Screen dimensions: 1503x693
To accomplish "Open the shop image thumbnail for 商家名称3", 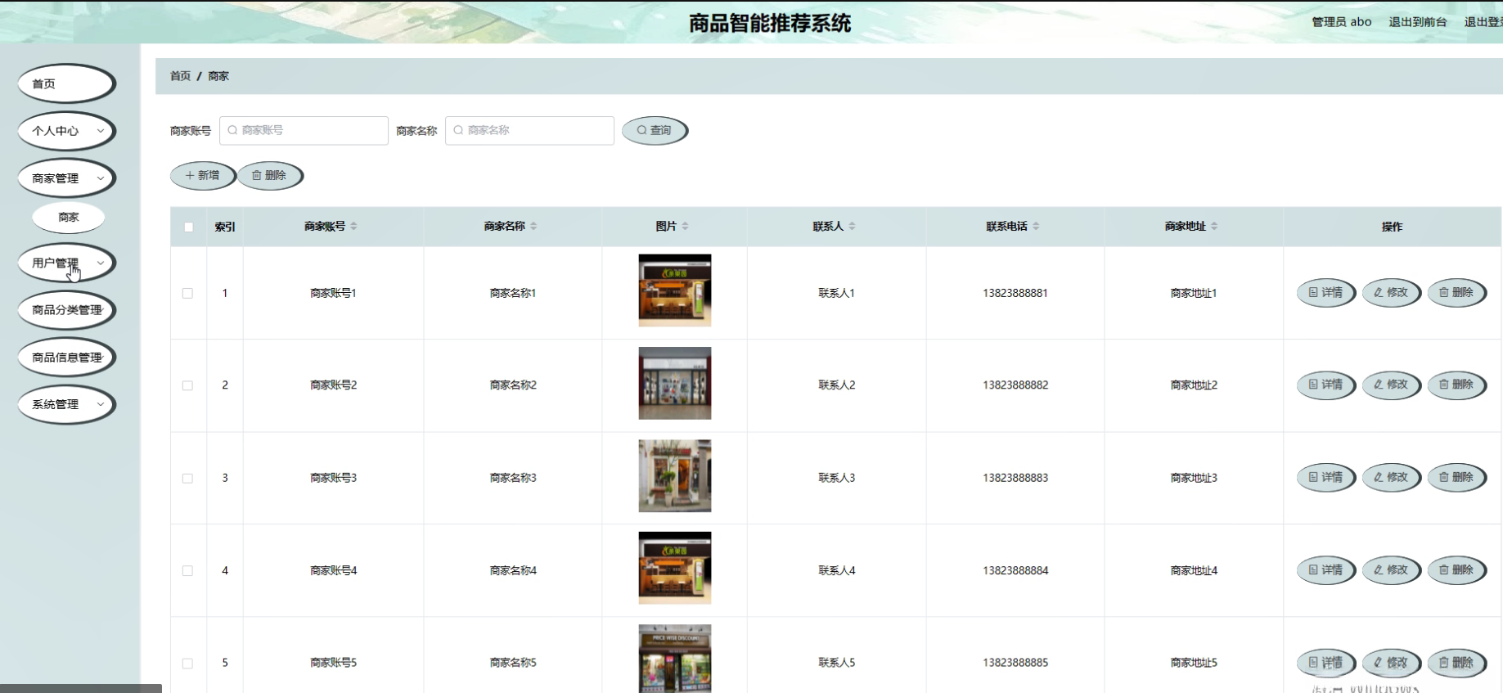I will click(675, 475).
